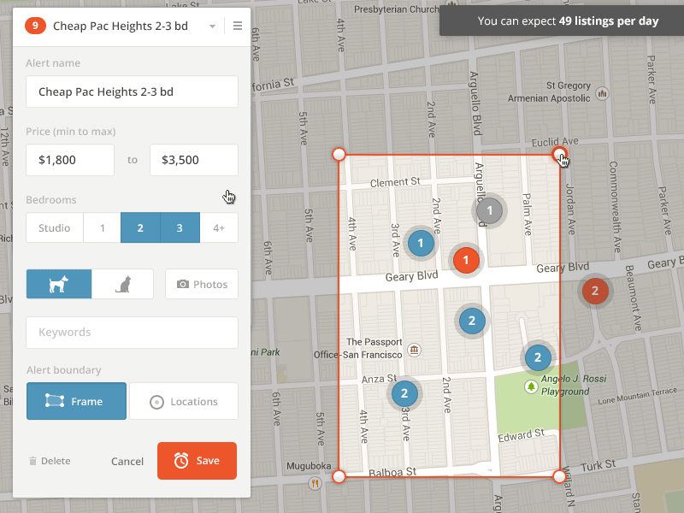Select the Frame boundary mode
This screenshot has height=513, width=684.
click(76, 401)
